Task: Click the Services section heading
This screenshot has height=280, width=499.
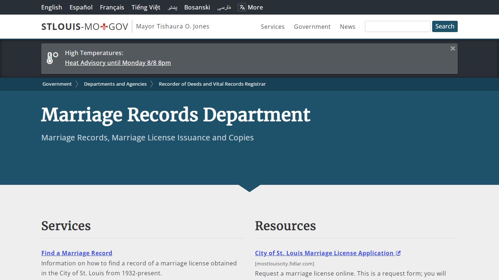Action: (66, 226)
